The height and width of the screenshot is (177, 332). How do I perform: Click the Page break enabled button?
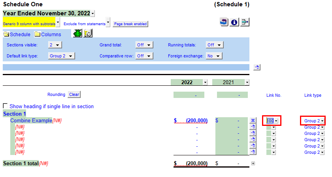(130, 24)
